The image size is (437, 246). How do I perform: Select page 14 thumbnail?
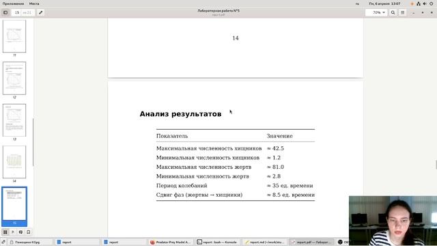coord(14,162)
